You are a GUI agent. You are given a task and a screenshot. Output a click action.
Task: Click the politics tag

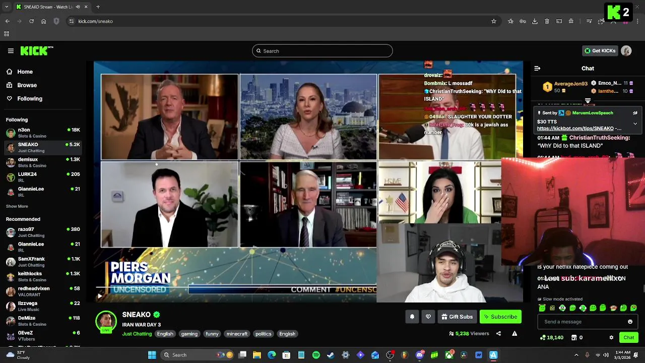[x=263, y=334]
